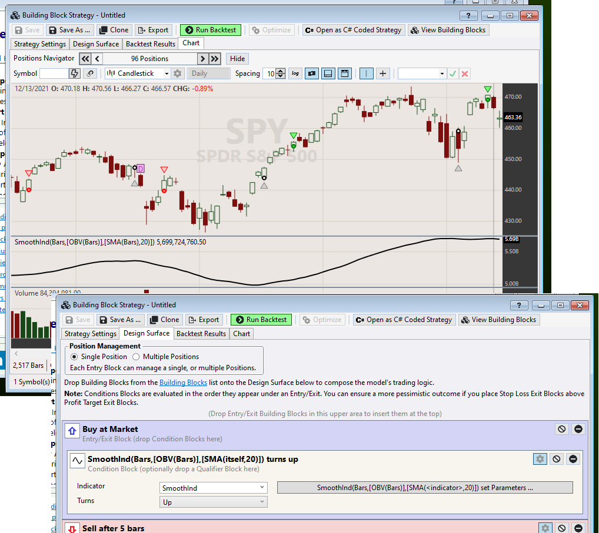Open the Candlestick chart style dropdown
This screenshot has height=533, width=599.
[x=138, y=73]
